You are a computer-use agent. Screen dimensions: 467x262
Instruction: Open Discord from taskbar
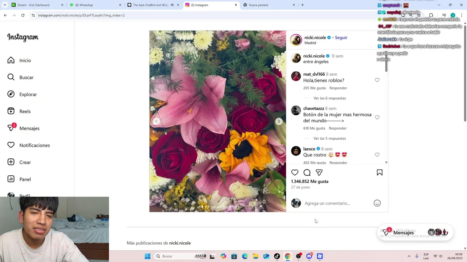(309, 256)
